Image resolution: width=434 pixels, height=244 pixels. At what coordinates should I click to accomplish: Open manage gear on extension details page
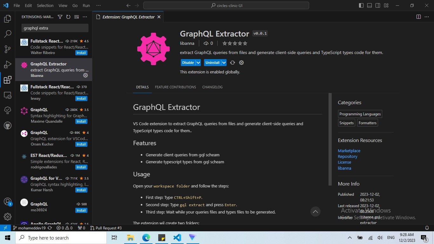pyautogui.click(x=241, y=63)
